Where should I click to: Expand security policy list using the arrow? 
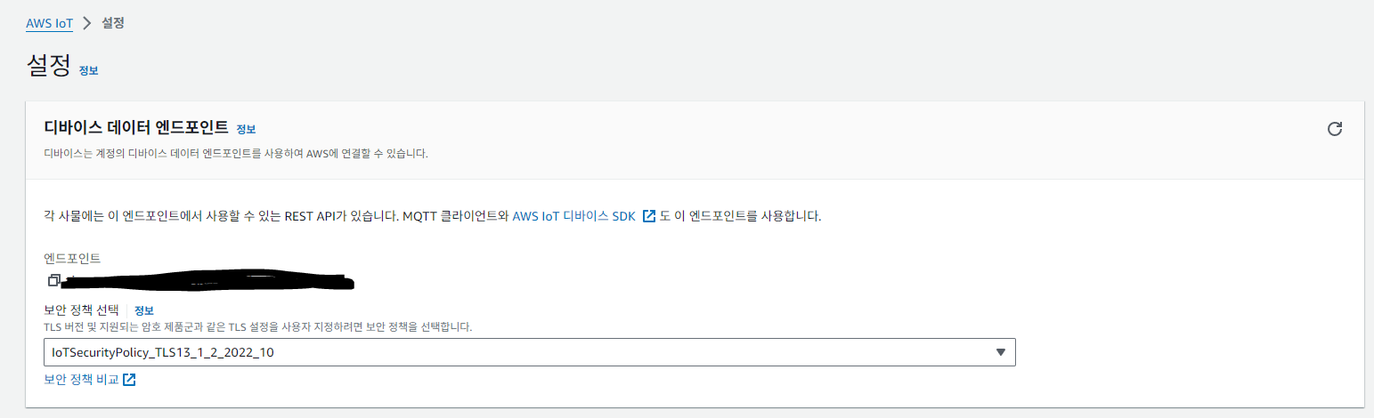click(x=1000, y=352)
